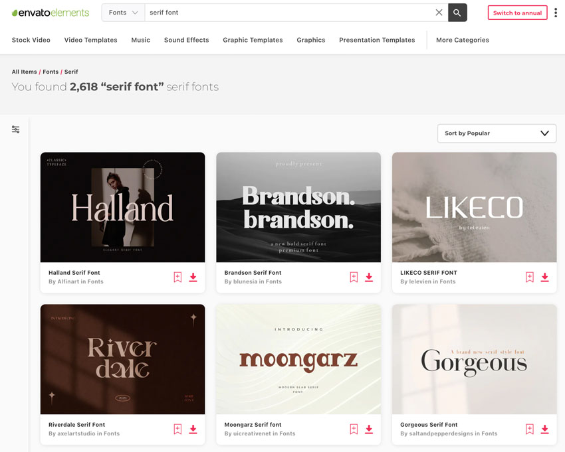The height and width of the screenshot is (452, 565).
Task: Open the Brandson preview thumbnail
Action: point(298,207)
